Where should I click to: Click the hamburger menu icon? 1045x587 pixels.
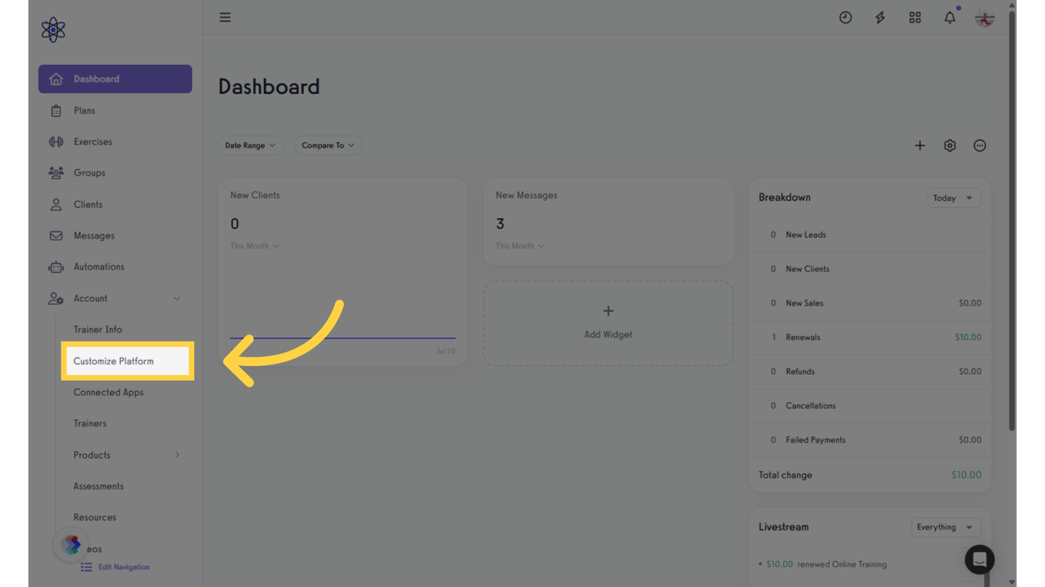[225, 17]
